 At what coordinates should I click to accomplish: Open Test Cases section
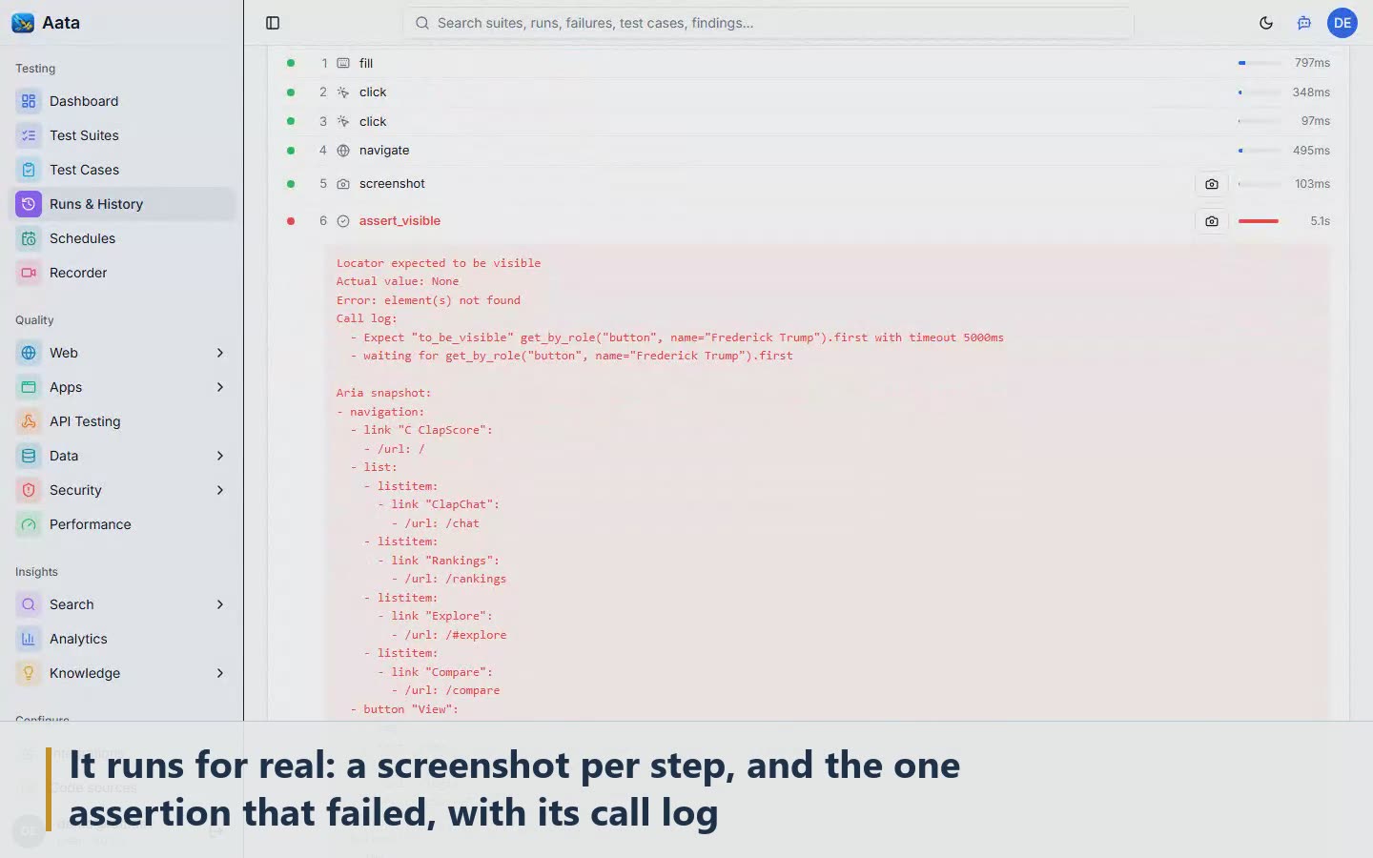tap(122, 170)
